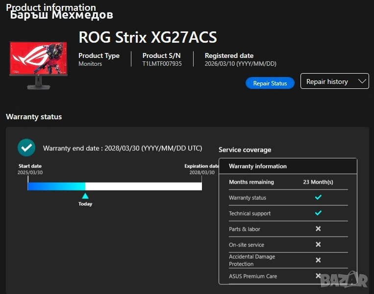The height and width of the screenshot is (294, 374).
Task: Click the X beside Accidental Damage Protection
Action: click(x=318, y=260)
